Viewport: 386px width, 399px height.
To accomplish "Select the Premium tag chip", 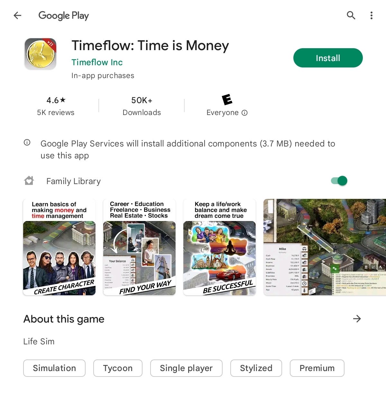I will pyautogui.click(x=317, y=368).
